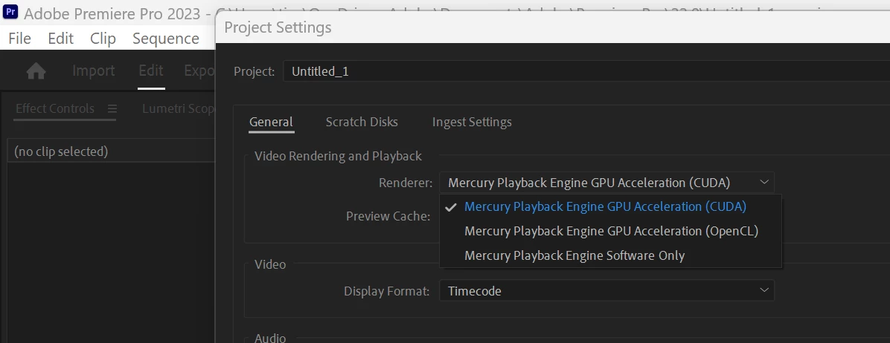
Task: Open the Clip menu
Action: 103,39
